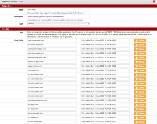
Task: Edit the init.ess.apple.com host field
Action: (52, 122)
